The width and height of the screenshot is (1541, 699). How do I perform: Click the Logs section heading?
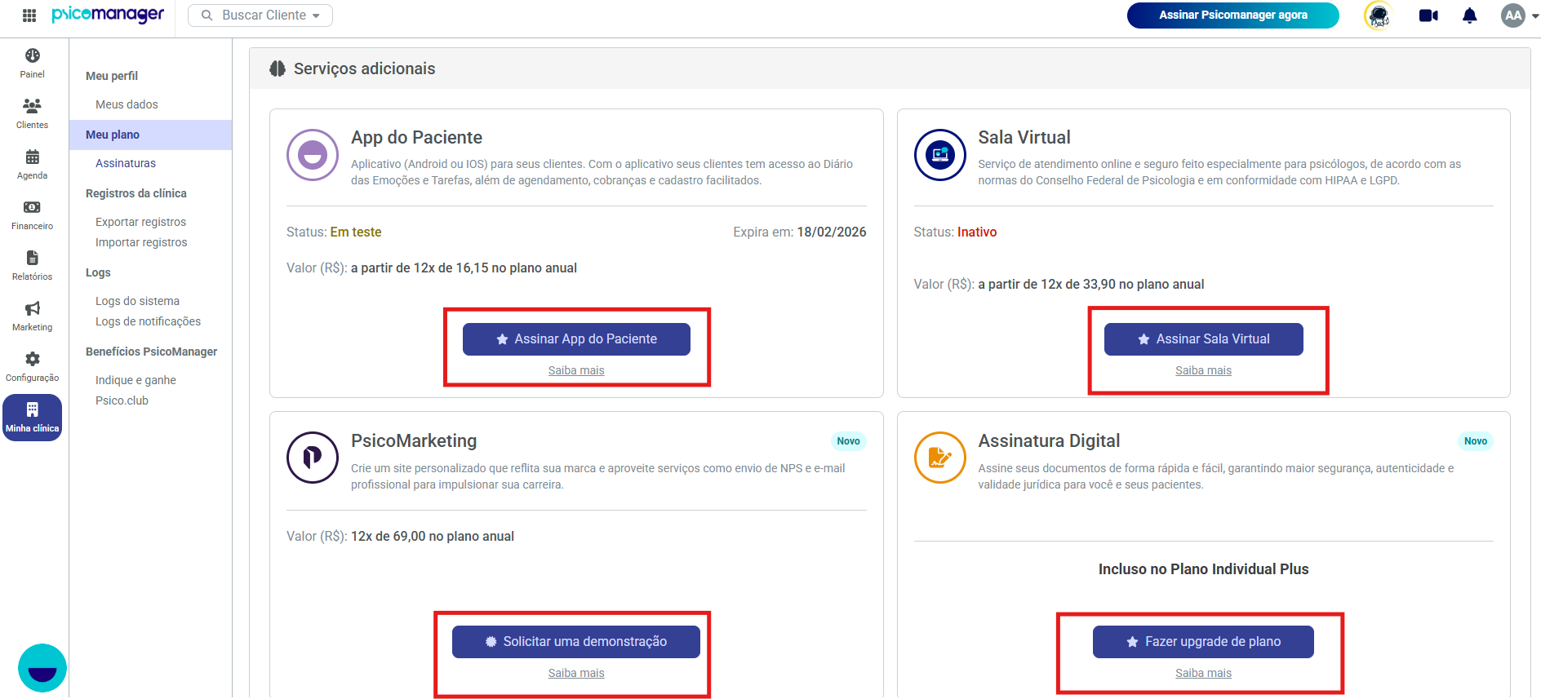tap(98, 272)
